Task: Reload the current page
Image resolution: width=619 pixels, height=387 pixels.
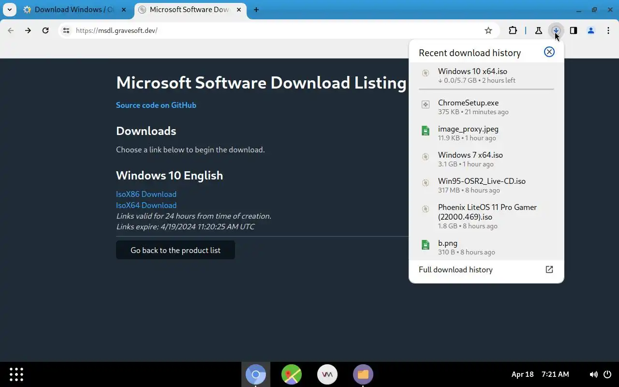Action: pos(45,30)
